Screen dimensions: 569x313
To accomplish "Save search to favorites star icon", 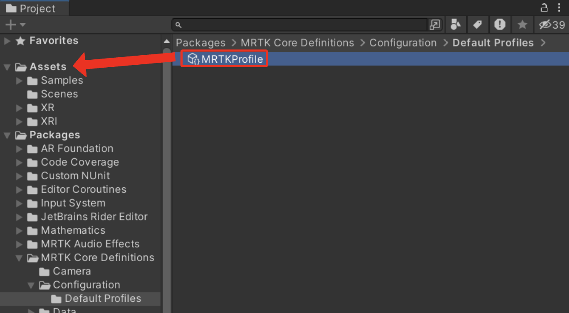I will coord(522,25).
